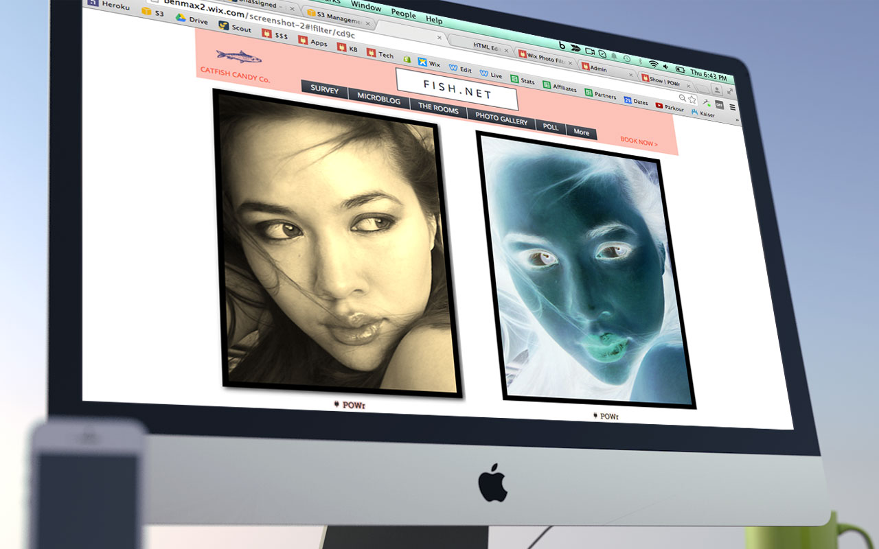Open the Window menu in the menu bar
879x549 pixels.
click(367, 8)
